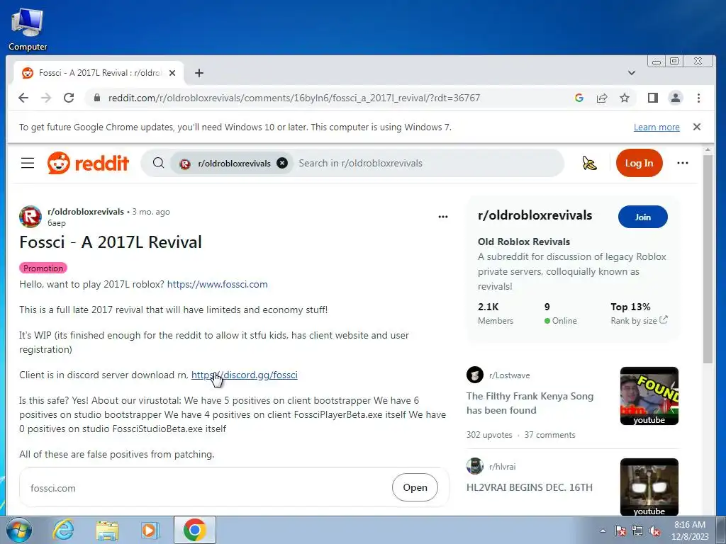Go back to the previous page
Image resolution: width=726 pixels, height=544 pixels.
(x=23, y=98)
